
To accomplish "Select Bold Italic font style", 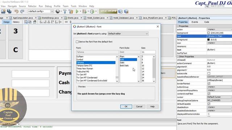I will (124, 66).
